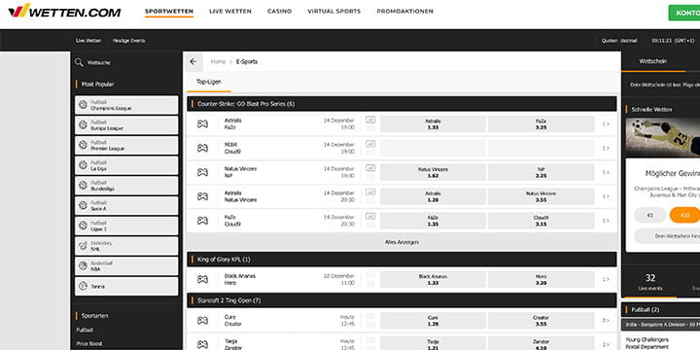This screenshot has width=700, height=350.
Task: Click the Tennis ball icon
Action: tap(83, 286)
